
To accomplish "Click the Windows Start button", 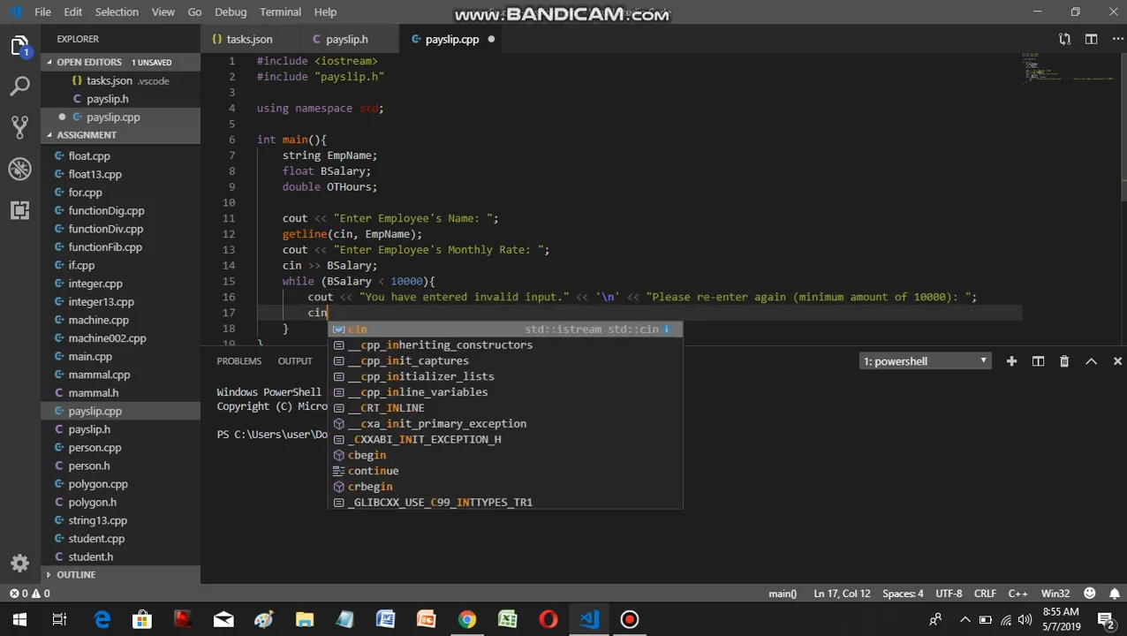I will (x=19, y=619).
